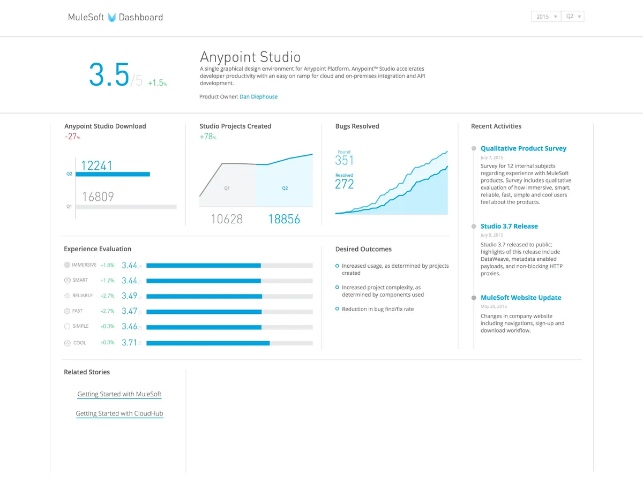Click the Cool rating progress bar
Viewport: 643px width, 482px height.
point(229,343)
